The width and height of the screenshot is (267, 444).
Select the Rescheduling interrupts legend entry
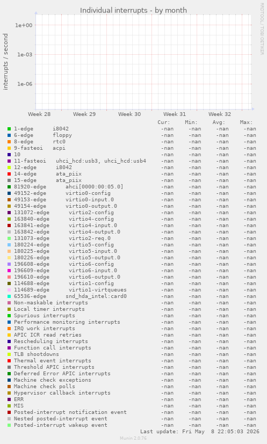click(x=50, y=341)
